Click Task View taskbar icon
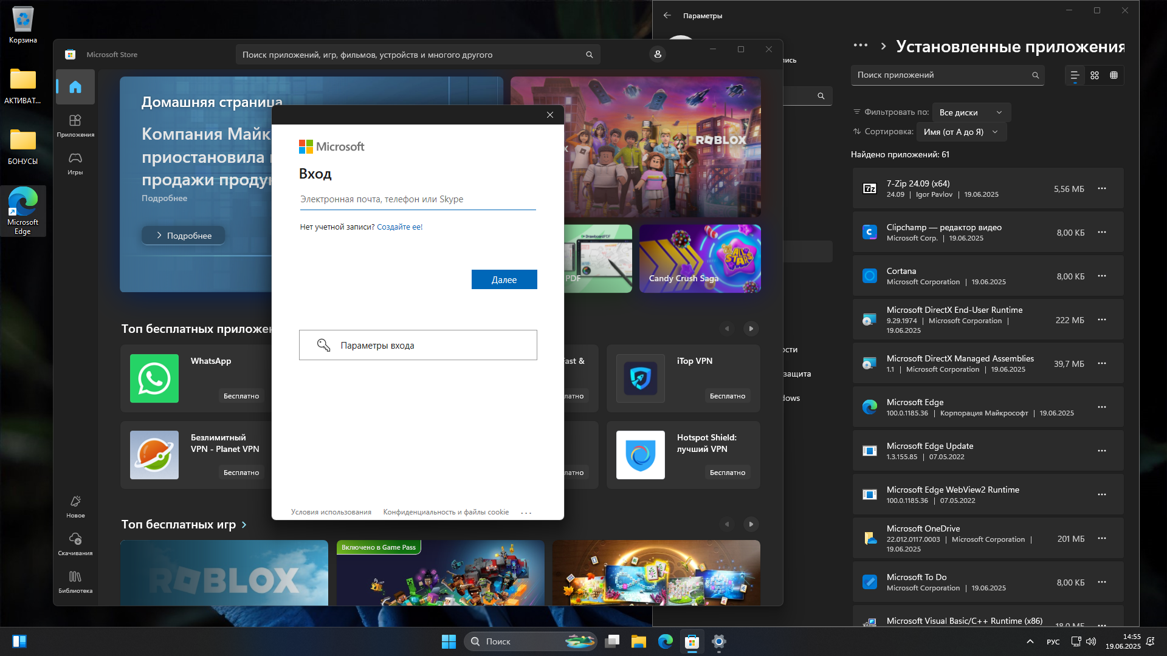This screenshot has height=656, width=1167. pyautogui.click(x=612, y=641)
